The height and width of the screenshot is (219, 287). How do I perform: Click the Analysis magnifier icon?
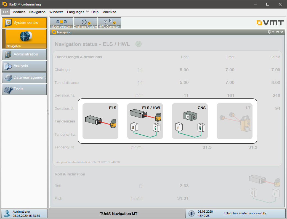click(8, 66)
